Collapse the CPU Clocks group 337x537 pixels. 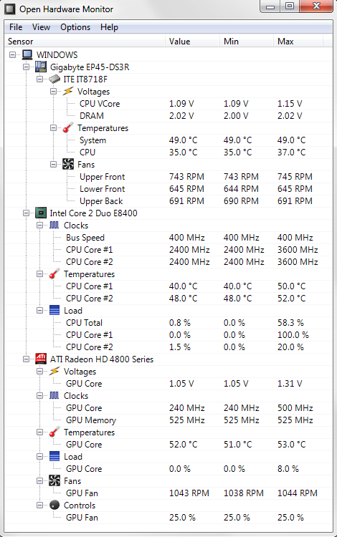click(40, 226)
